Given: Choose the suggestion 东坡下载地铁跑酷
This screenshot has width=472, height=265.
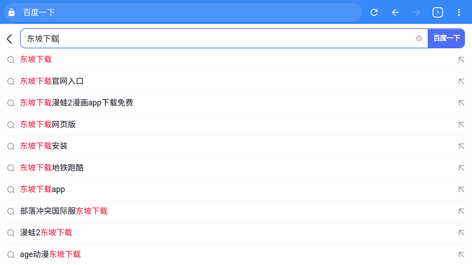Looking at the screenshot, I should coord(236,168).
